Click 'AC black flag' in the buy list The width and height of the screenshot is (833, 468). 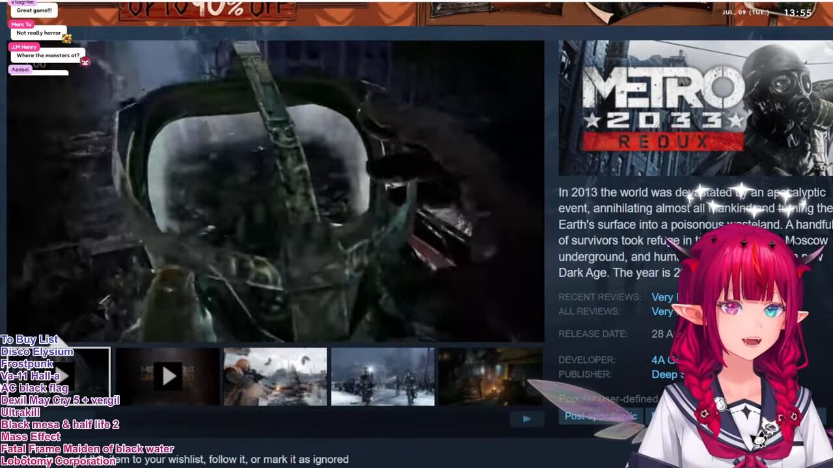point(34,388)
